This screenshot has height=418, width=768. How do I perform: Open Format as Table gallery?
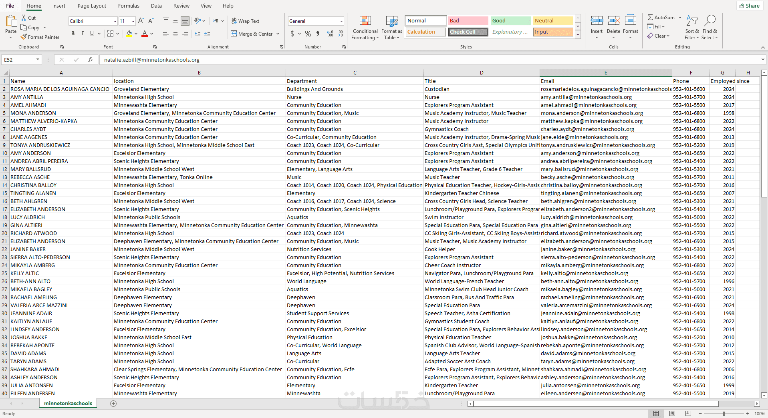click(x=391, y=28)
